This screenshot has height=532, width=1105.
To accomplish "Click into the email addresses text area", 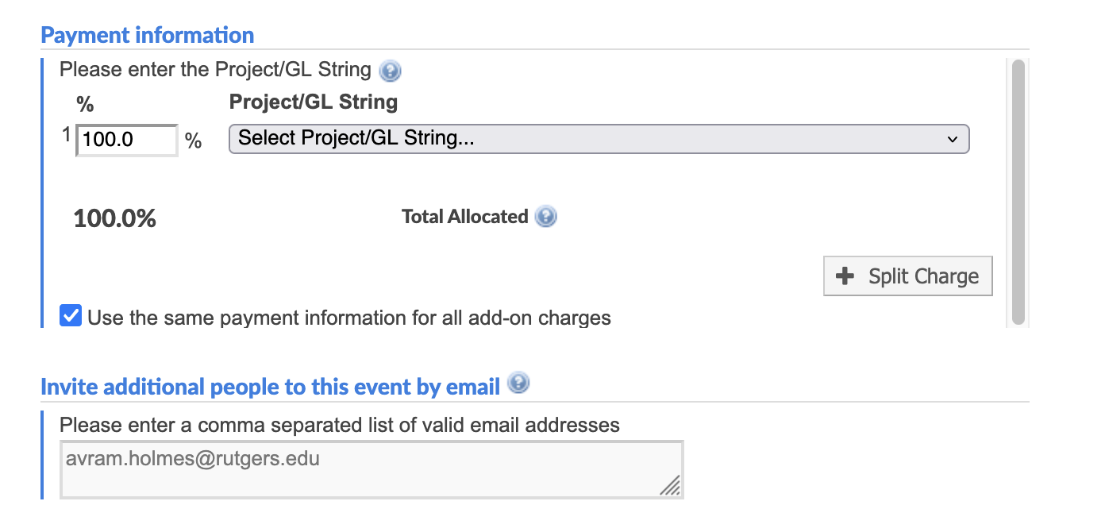I will [x=372, y=469].
